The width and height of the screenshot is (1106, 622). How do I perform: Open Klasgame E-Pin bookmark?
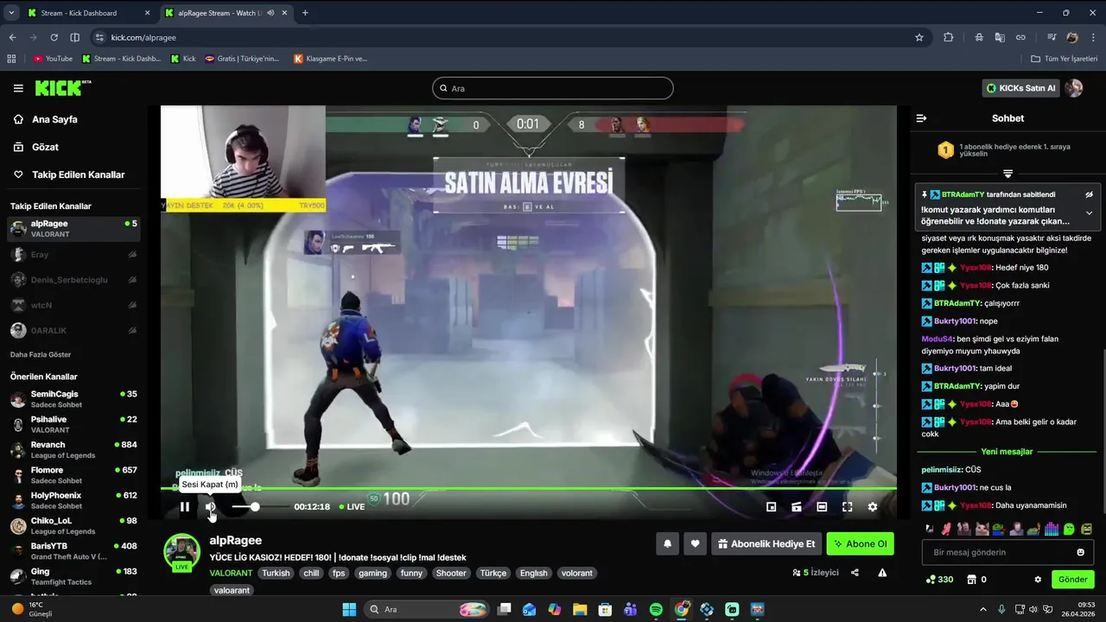click(330, 59)
